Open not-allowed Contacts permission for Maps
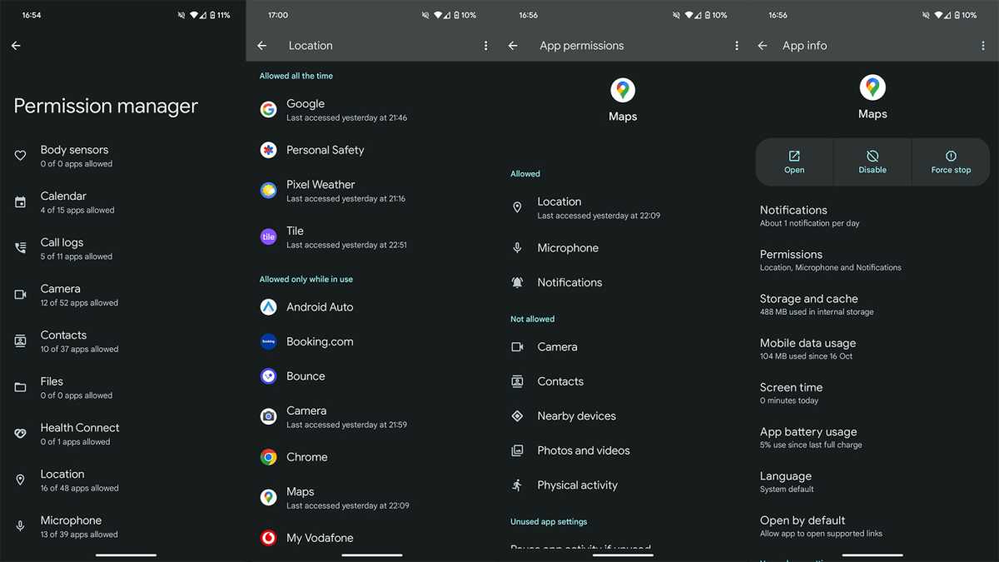This screenshot has height=562, width=999. point(623,381)
